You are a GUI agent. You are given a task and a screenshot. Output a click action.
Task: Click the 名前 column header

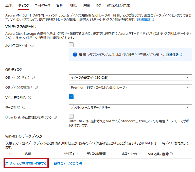click(x=28, y=154)
